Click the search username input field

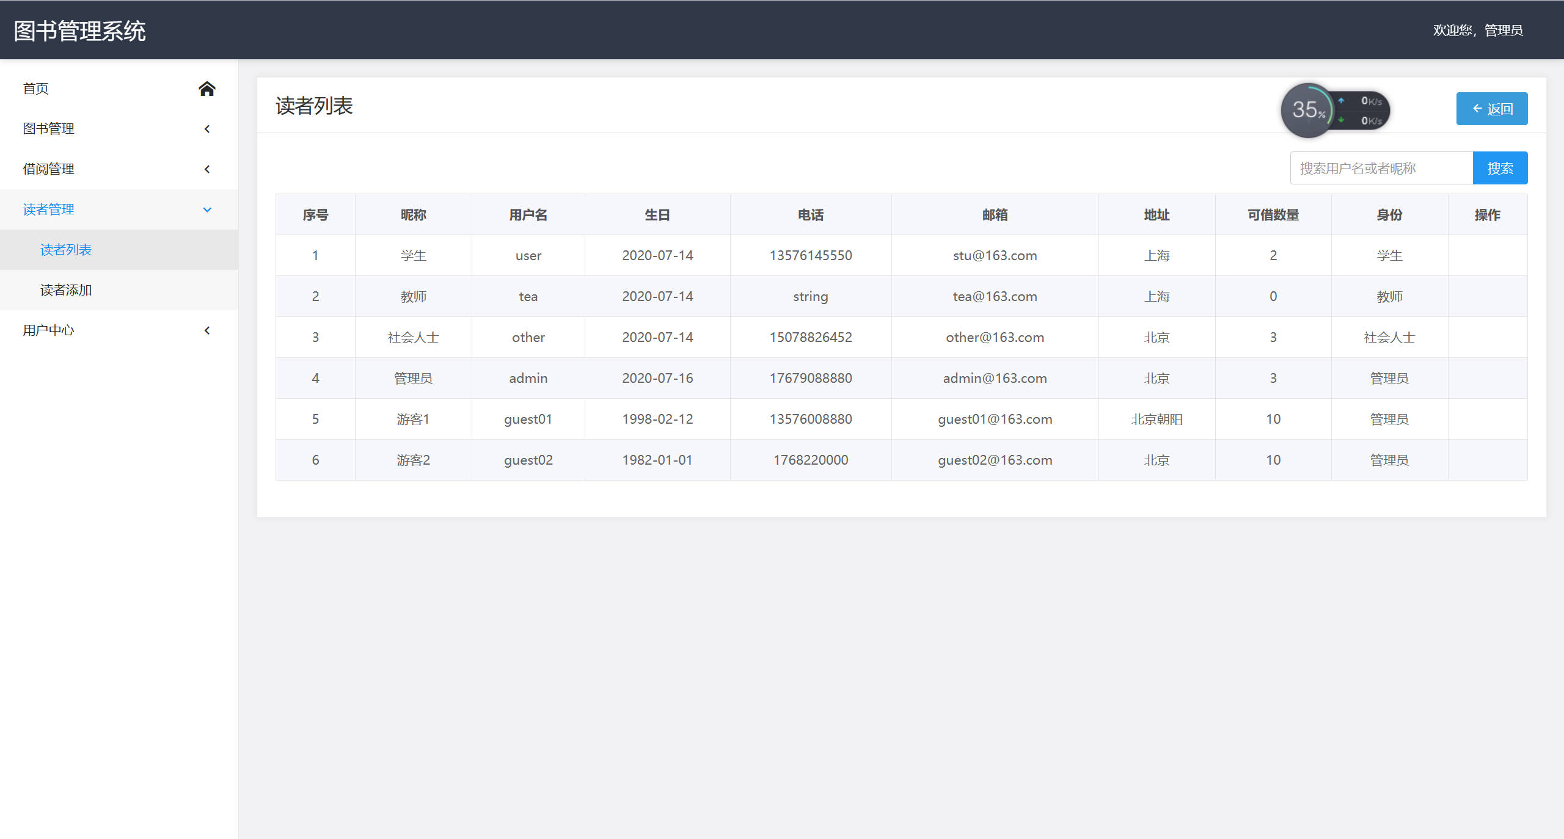[x=1381, y=167]
